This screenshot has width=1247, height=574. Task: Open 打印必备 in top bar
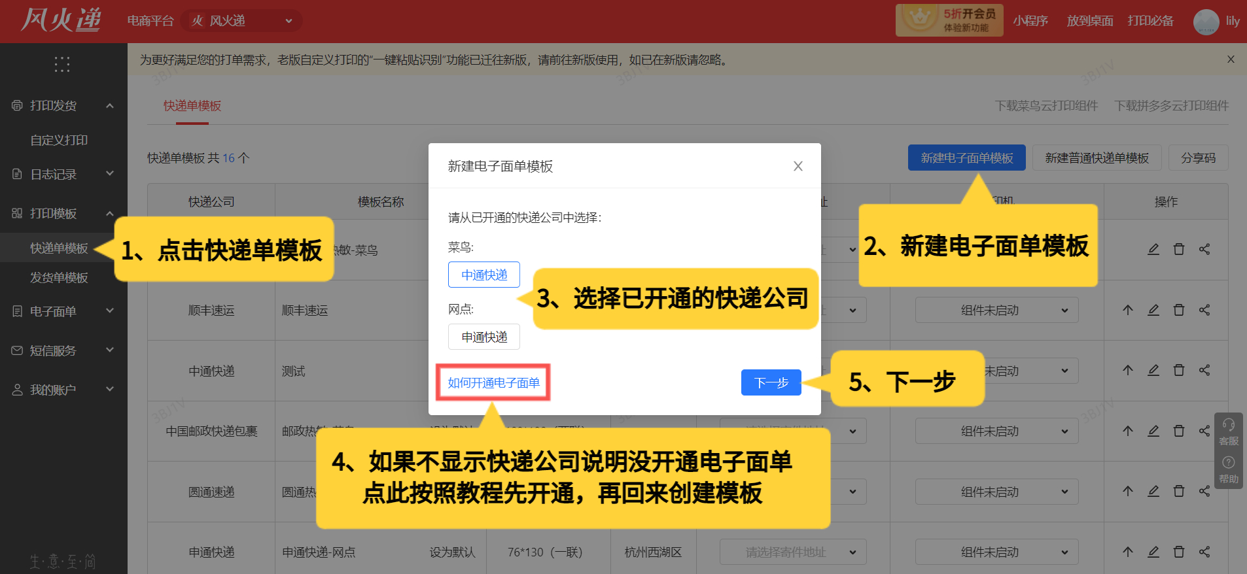point(1151,21)
